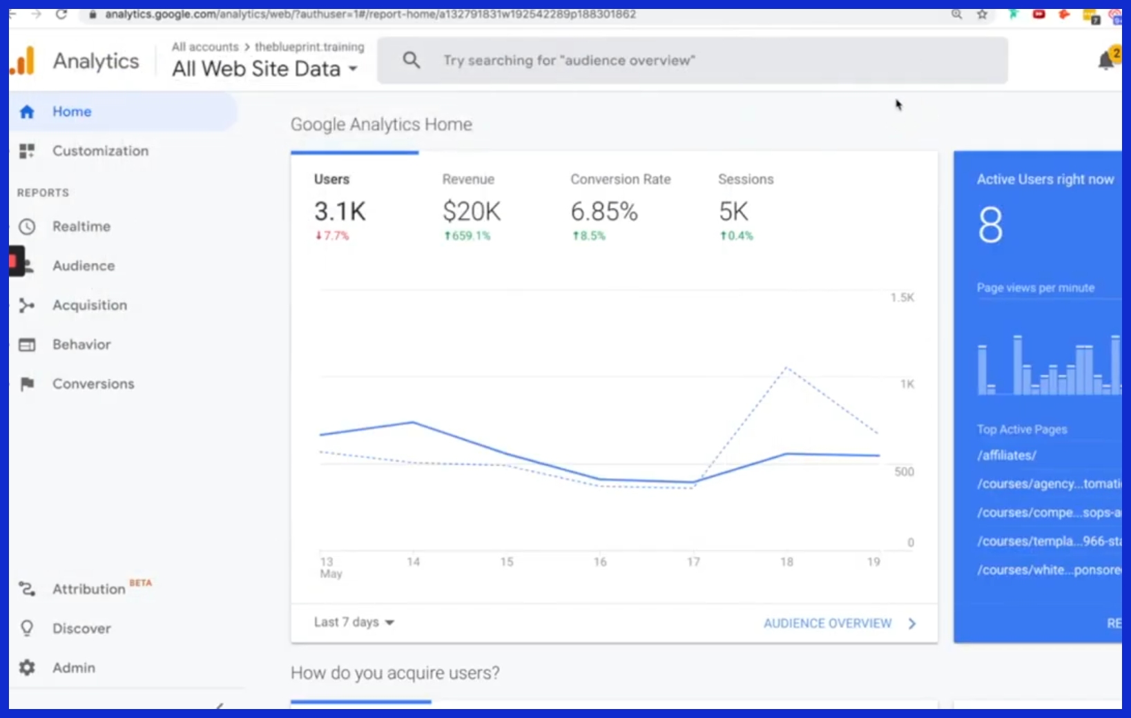This screenshot has height=718, width=1131.
Task: Click the 3.1K users value
Action: tap(340, 211)
